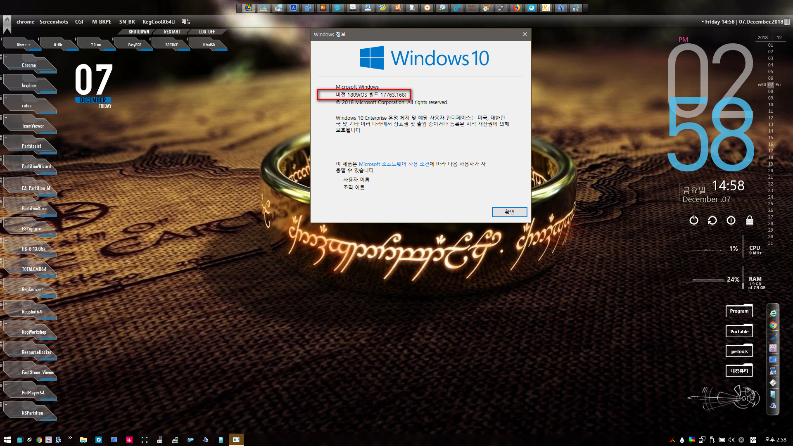The image size is (793, 446).
Task: Open the blue letter A icon in top dock
Action: click(293, 7)
